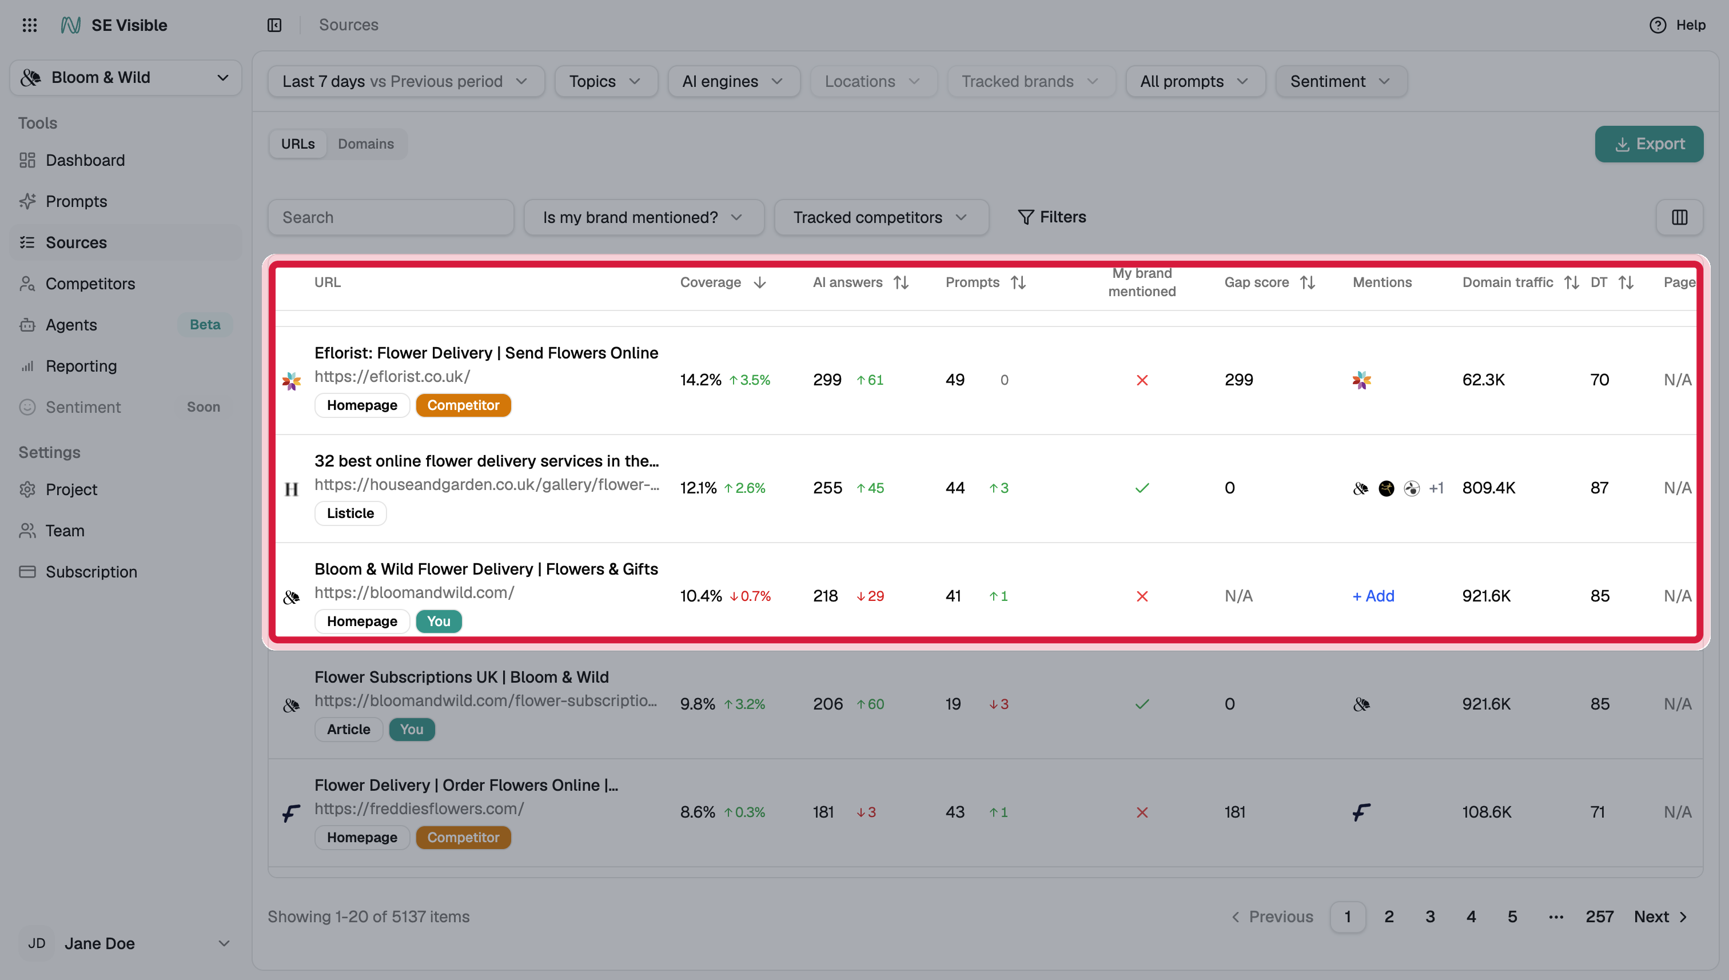Click the Prompts sparkle icon in sidebar
Viewport: 1729px width, 980px height.
27,201
